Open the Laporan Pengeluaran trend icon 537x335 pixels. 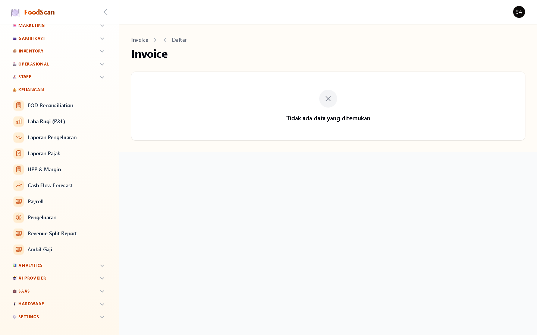[19, 137]
